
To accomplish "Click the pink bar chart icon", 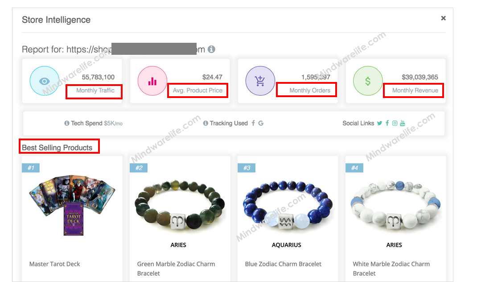I will pos(152,81).
